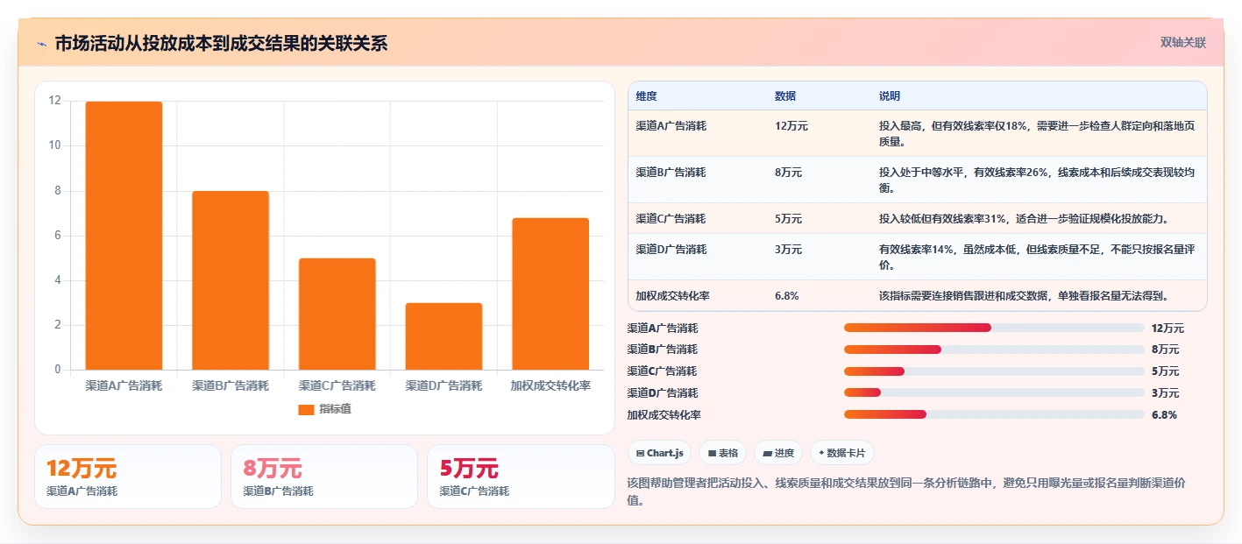Click the 12万元 value beside progress bar

1167,328
